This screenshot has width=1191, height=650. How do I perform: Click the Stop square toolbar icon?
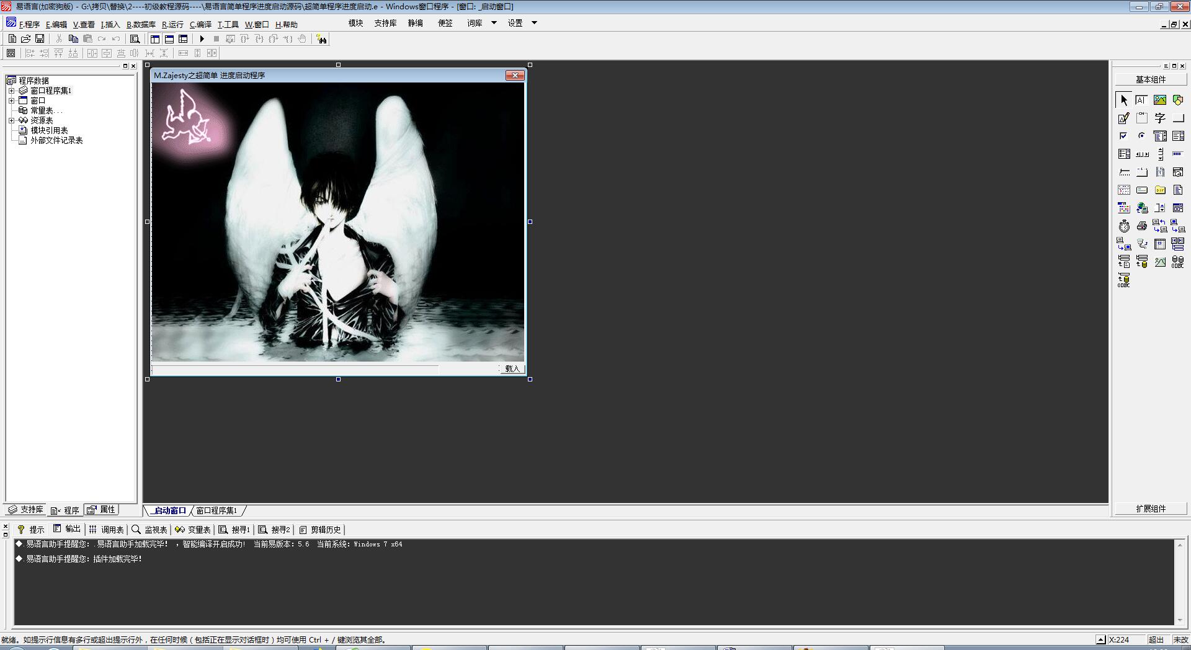point(216,39)
